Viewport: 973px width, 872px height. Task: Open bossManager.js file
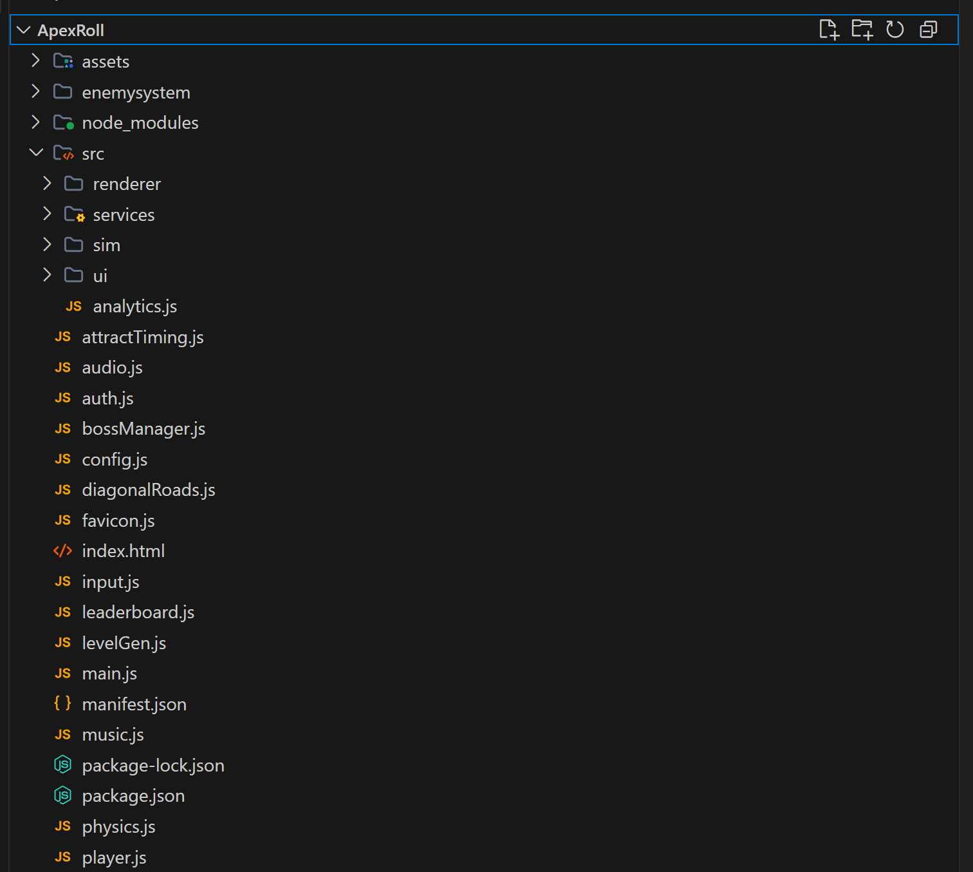[144, 429]
